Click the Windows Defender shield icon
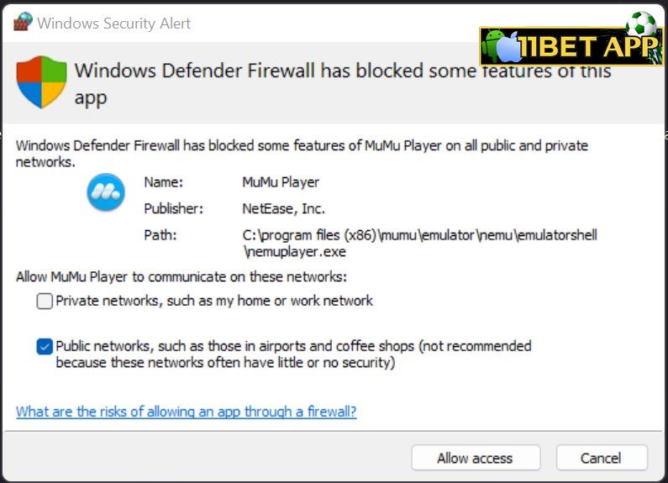This screenshot has width=668, height=483. click(x=42, y=82)
